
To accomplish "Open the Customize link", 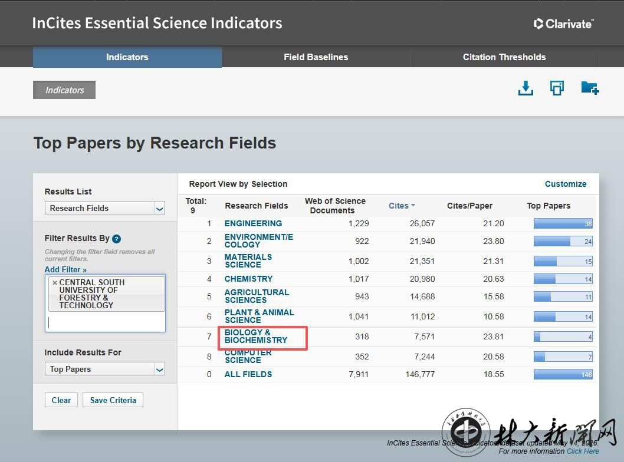I will click(566, 184).
